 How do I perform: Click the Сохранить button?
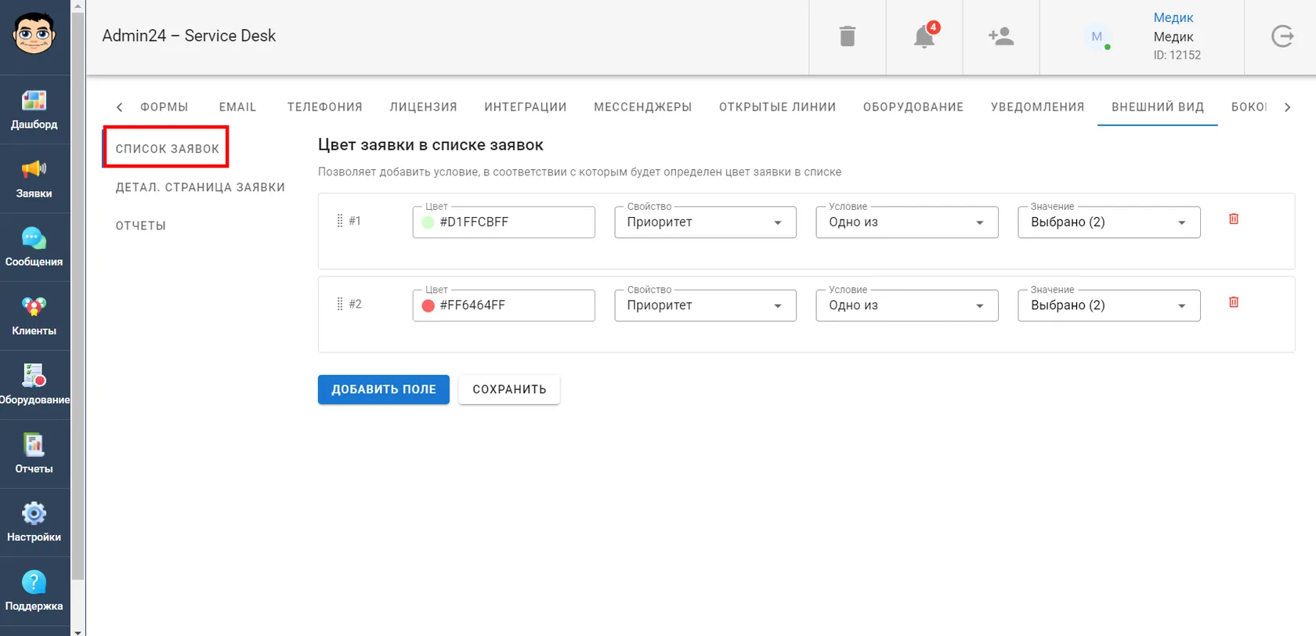tap(509, 389)
